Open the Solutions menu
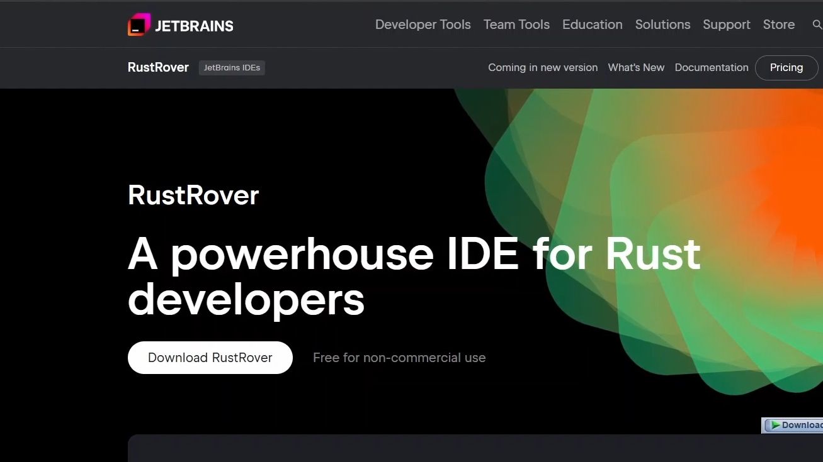Screen dimensions: 823x462 [x=663, y=25]
